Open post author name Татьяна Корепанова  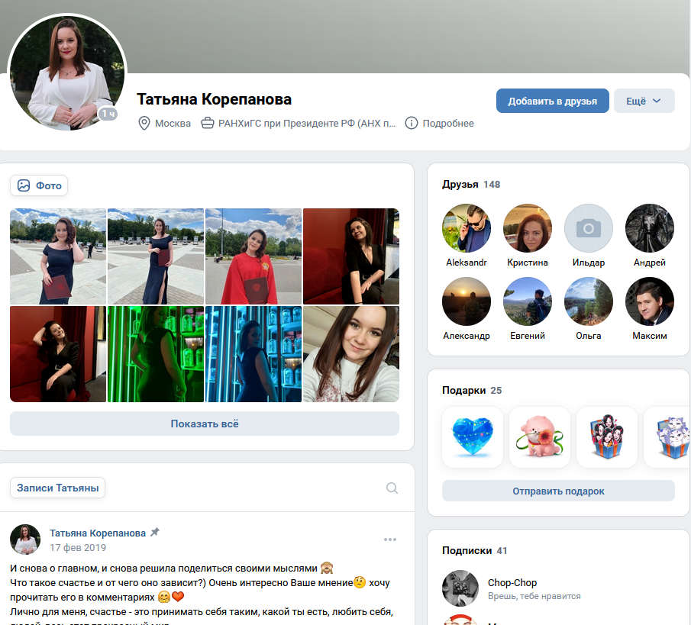pos(98,533)
